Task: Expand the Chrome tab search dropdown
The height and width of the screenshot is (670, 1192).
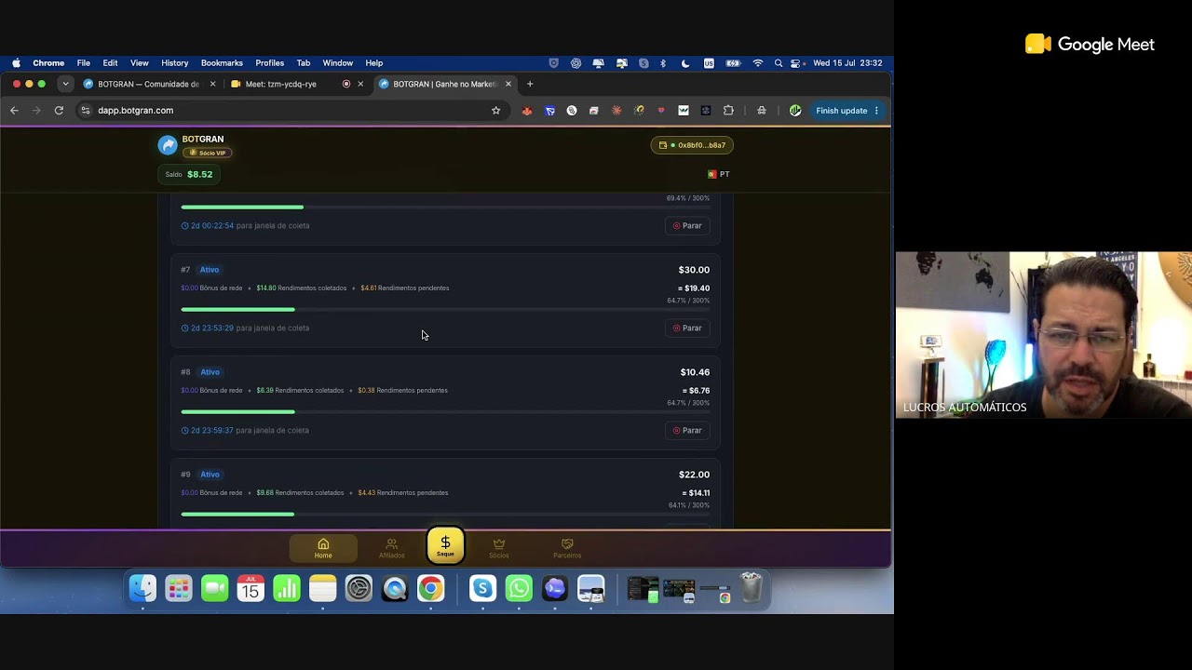Action: 65,84
